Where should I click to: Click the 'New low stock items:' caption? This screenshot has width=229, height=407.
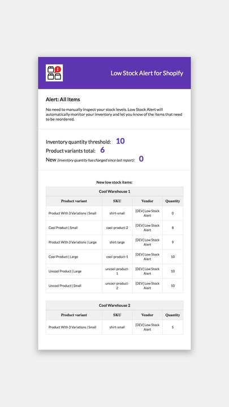point(114,183)
